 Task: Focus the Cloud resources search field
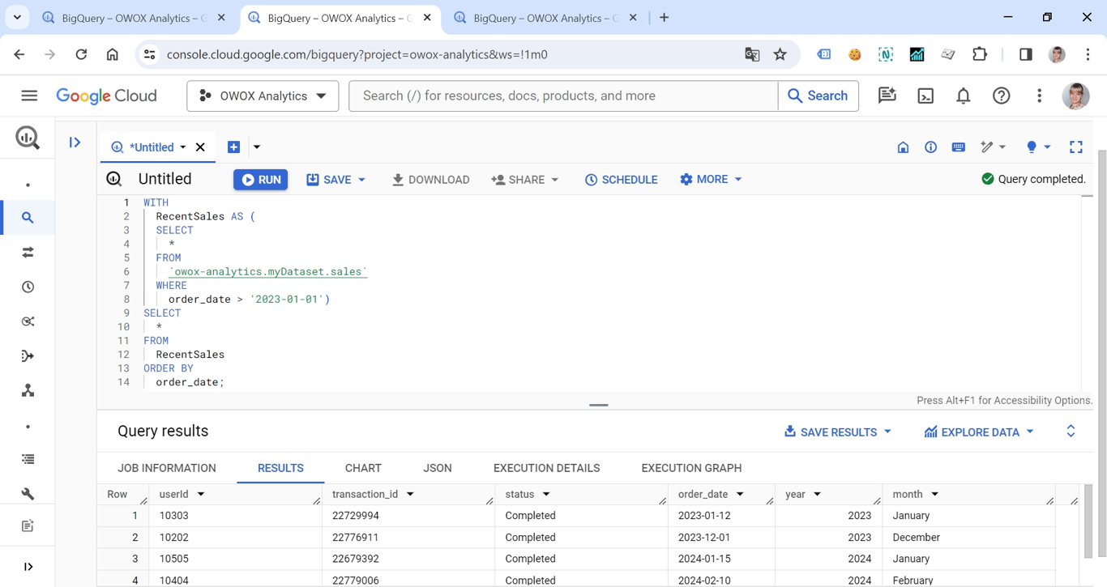(x=563, y=96)
